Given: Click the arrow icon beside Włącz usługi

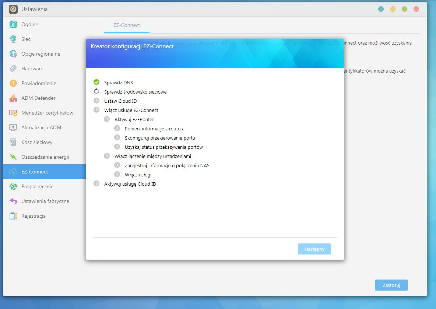Looking at the screenshot, I should [117, 174].
